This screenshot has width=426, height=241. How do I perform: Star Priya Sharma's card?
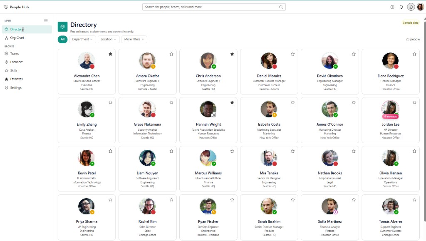click(x=110, y=200)
